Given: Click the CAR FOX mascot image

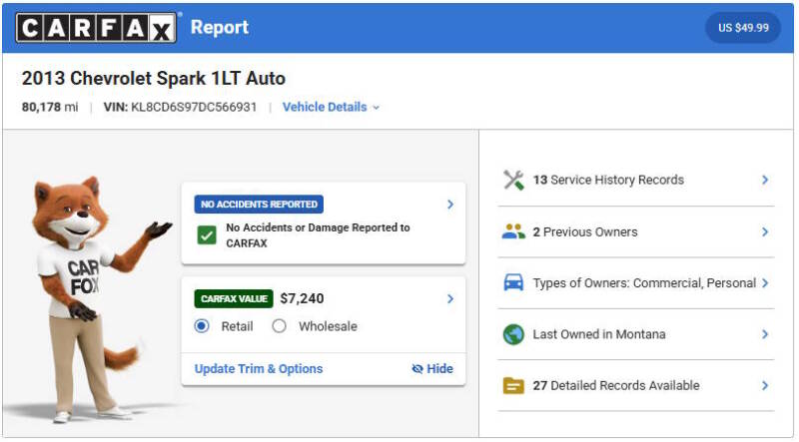Looking at the screenshot, I should 92,299.
